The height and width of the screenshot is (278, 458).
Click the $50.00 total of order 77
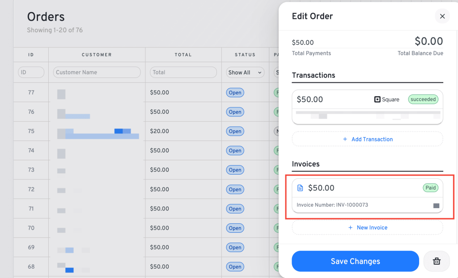pos(159,92)
